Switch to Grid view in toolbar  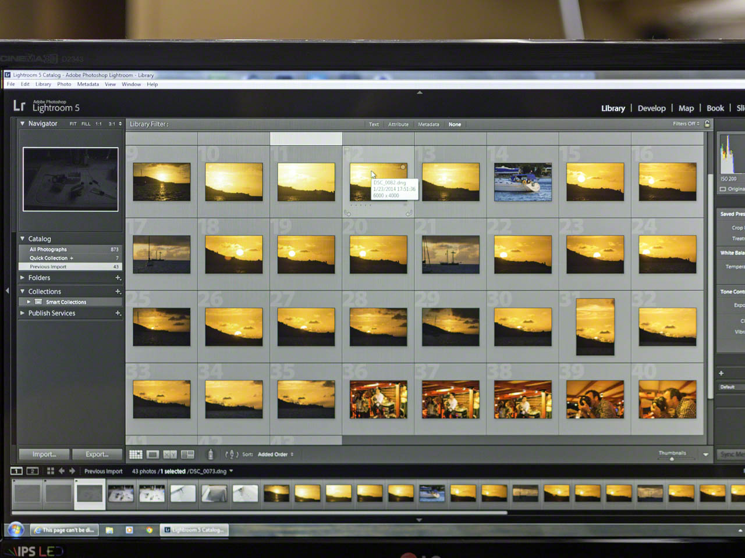point(136,455)
